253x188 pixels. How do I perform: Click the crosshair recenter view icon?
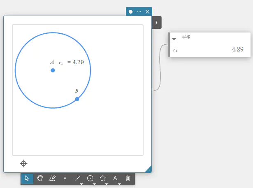pos(24,164)
